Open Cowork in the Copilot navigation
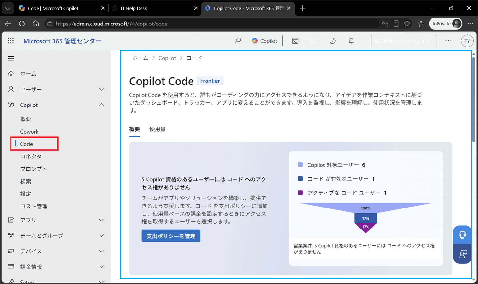The height and width of the screenshot is (284, 478). pyautogui.click(x=29, y=132)
